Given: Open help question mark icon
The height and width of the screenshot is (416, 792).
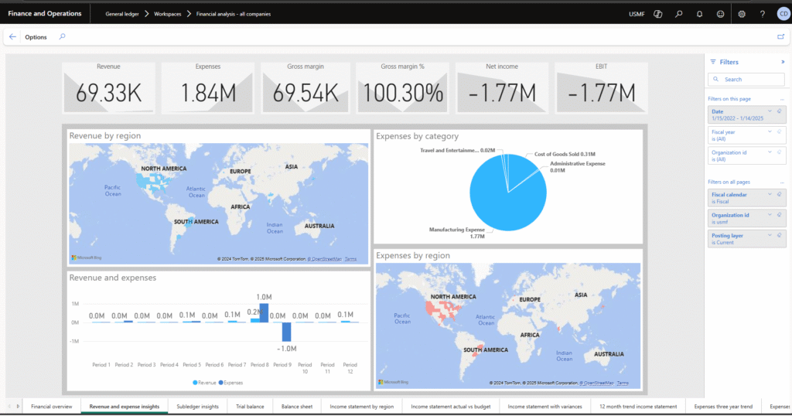Looking at the screenshot, I should (763, 14).
